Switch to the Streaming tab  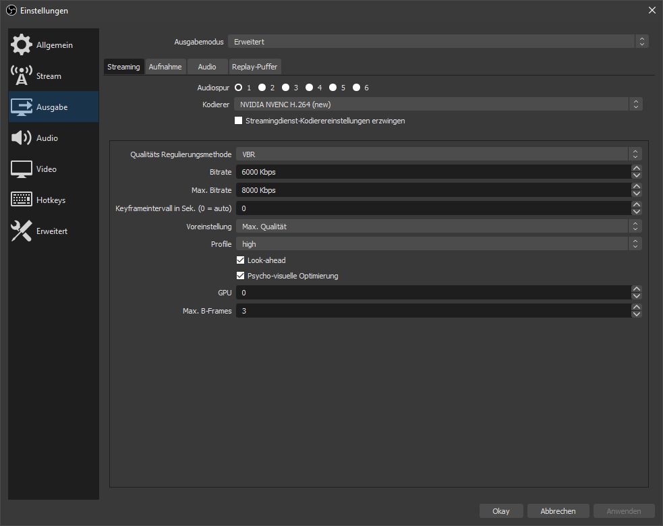coord(123,67)
